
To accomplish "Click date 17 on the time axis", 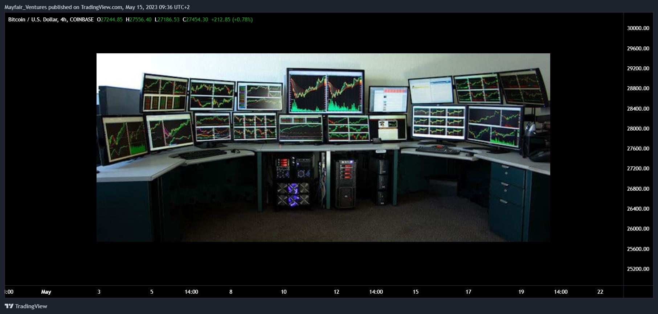I will (x=469, y=292).
